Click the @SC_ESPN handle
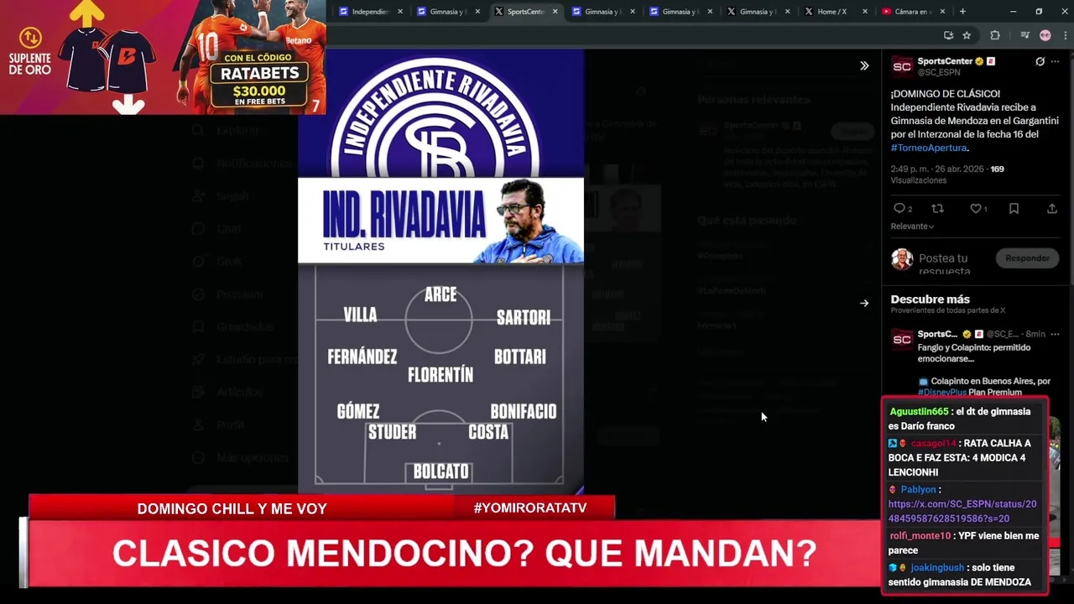Viewport: 1074px width, 604px height. coord(938,72)
